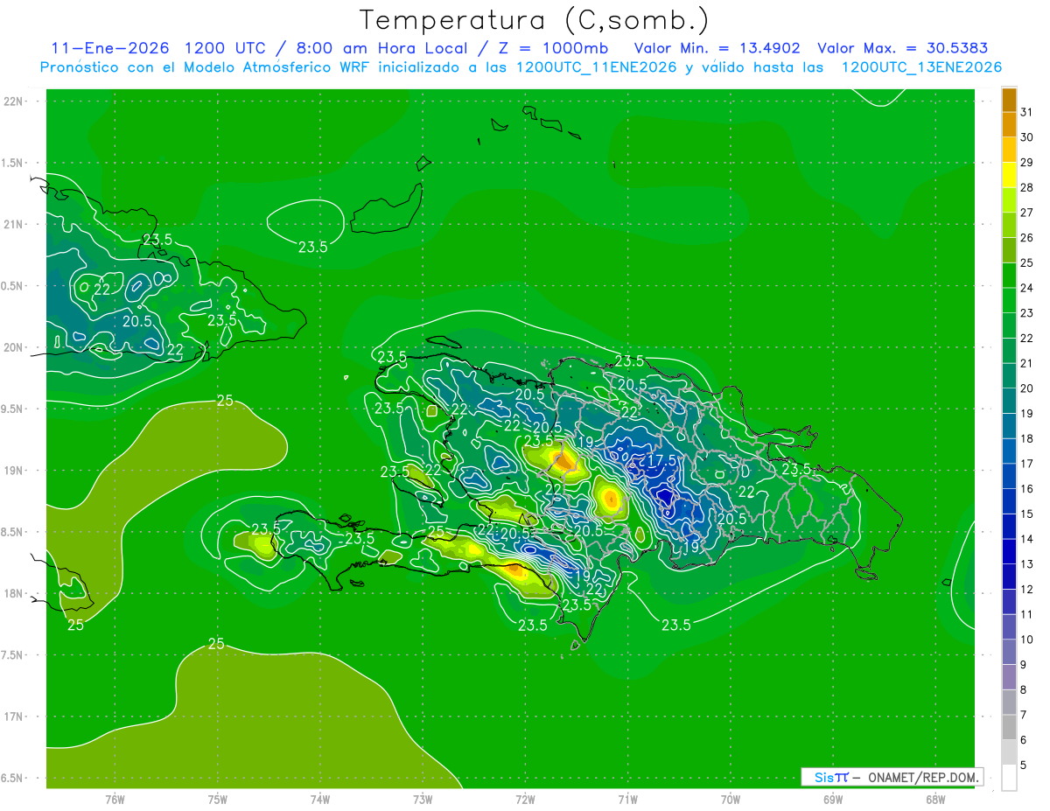Click the gray swatch between 6 and 7
The width and height of the screenshot is (1050, 811).
tap(1009, 727)
